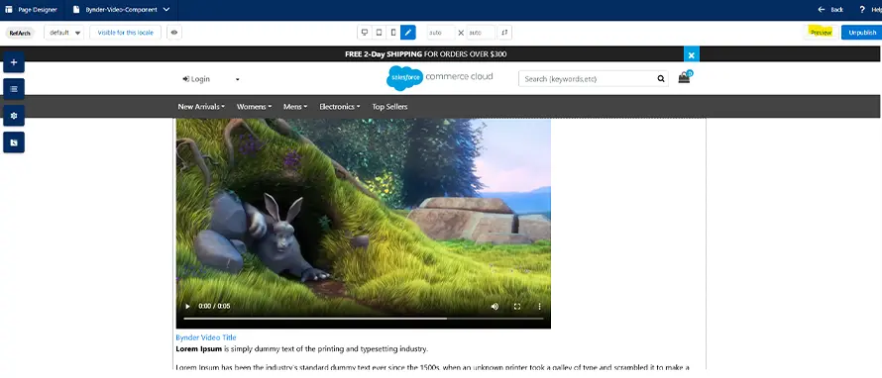
Task: Open the Top Sellers menu item
Action: pos(389,107)
